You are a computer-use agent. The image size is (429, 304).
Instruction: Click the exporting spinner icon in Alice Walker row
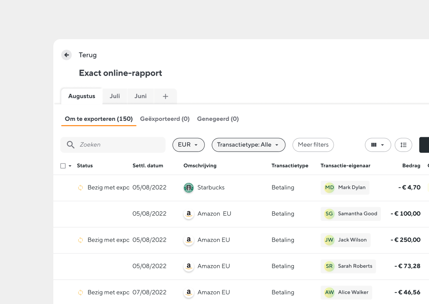[x=80, y=292]
